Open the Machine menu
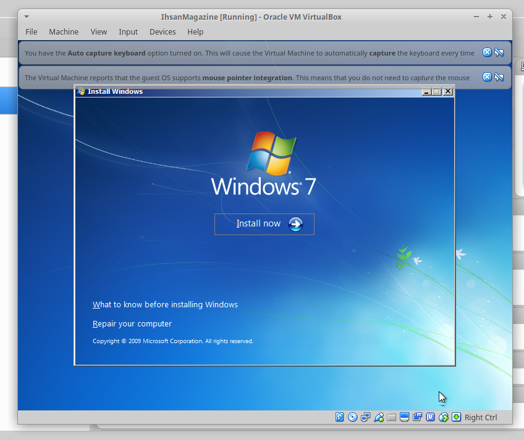The width and height of the screenshot is (524, 440). [x=64, y=31]
